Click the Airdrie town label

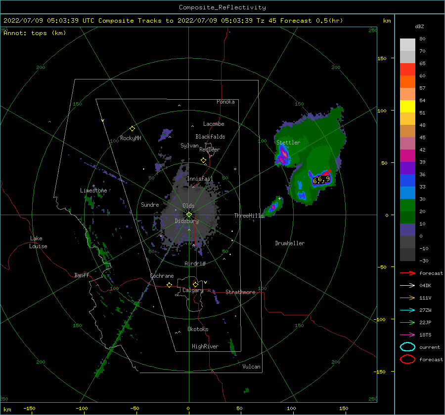click(195, 264)
